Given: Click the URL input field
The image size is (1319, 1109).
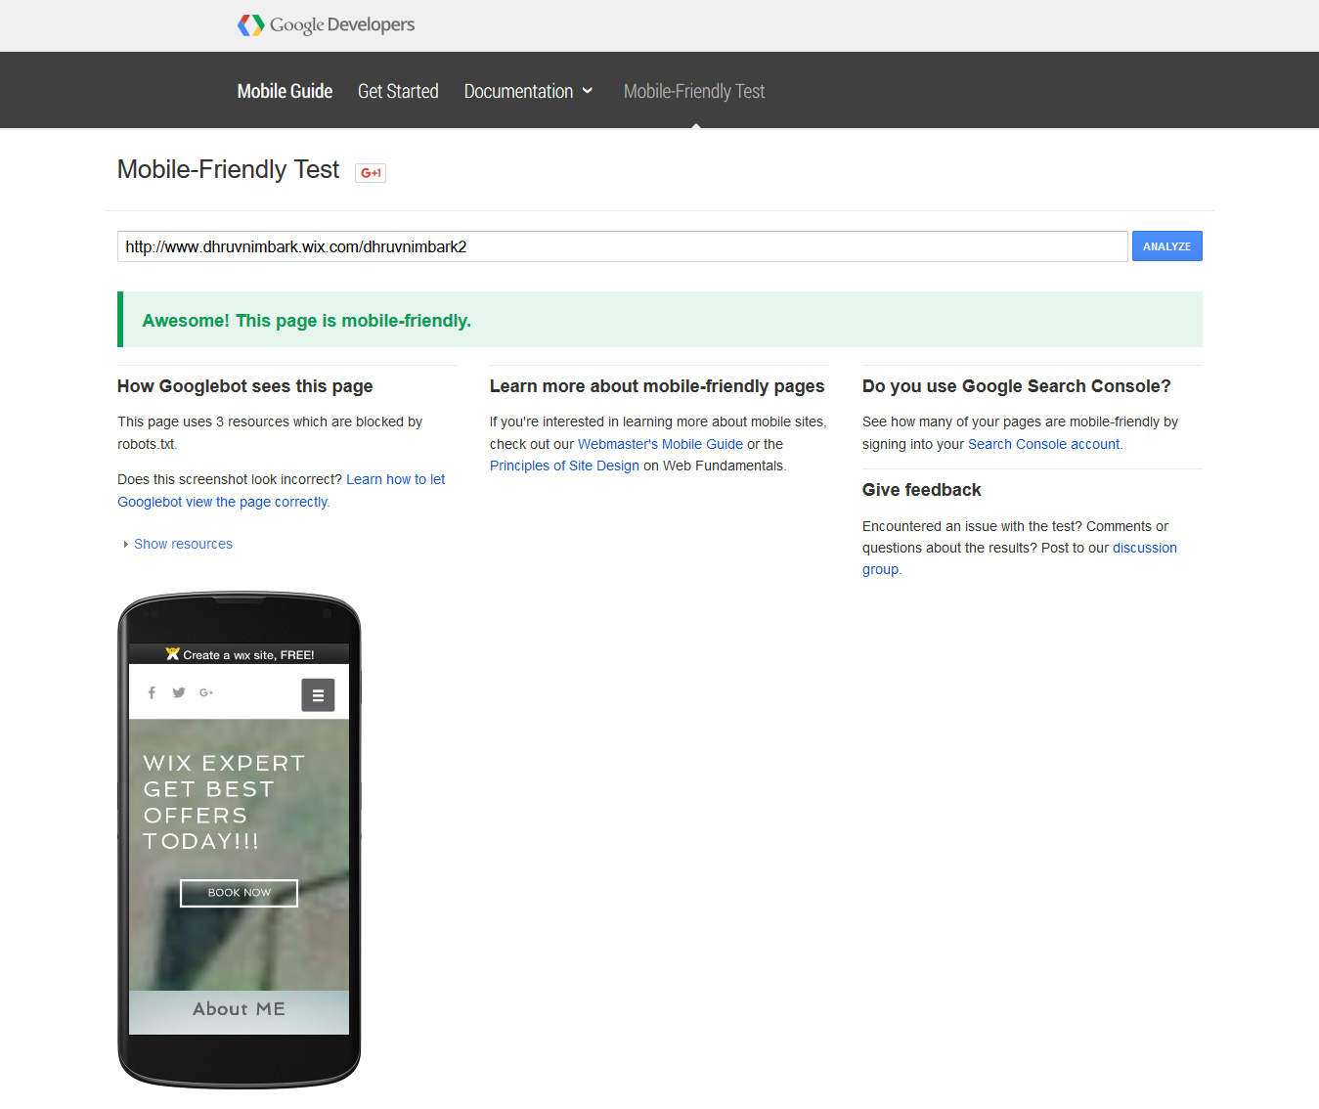Looking at the screenshot, I should pos(623,246).
